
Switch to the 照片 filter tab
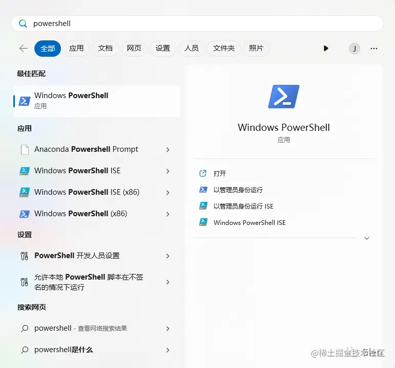pos(256,48)
